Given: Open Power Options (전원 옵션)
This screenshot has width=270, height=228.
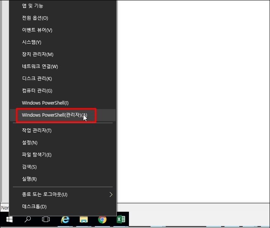Looking at the screenshot, I should [63, 18].
